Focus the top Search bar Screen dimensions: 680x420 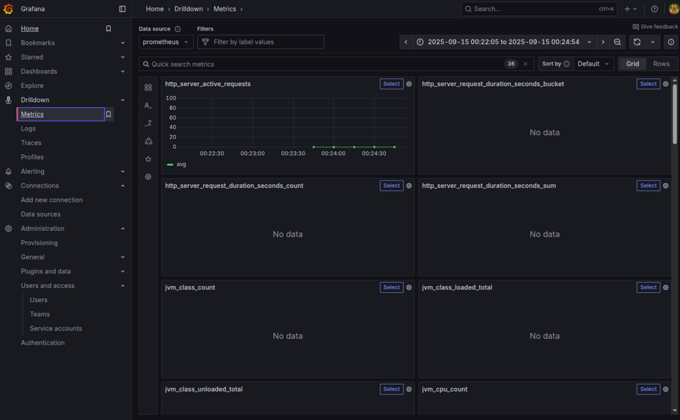tap(539, 9)
